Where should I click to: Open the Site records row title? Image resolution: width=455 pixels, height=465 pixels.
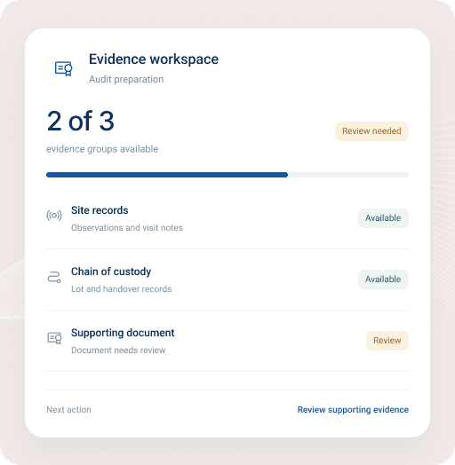pos(100,210)
